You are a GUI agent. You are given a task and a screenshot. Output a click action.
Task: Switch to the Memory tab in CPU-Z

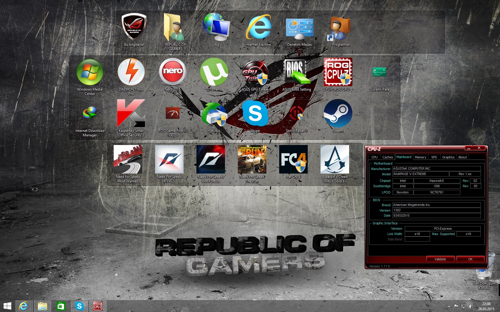click(420, 157)
